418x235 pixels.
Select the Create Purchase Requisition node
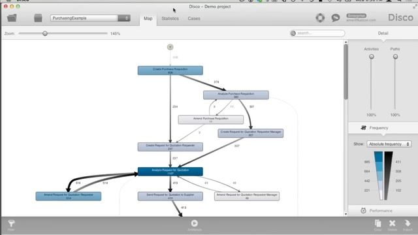pyautogui.click(x=170, y=70)
